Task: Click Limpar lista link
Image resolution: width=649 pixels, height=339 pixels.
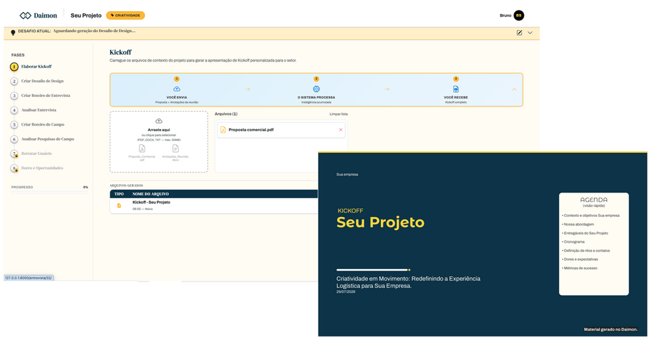Action: 338,114
